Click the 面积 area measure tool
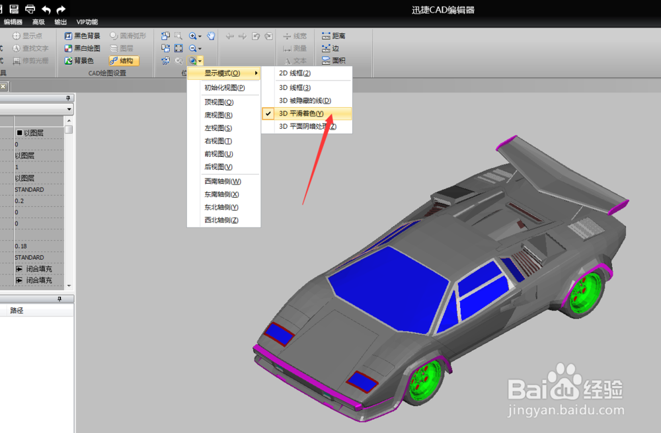Image resolution: width=661 pixels, height=433 pixels. [x=333, y=61]
